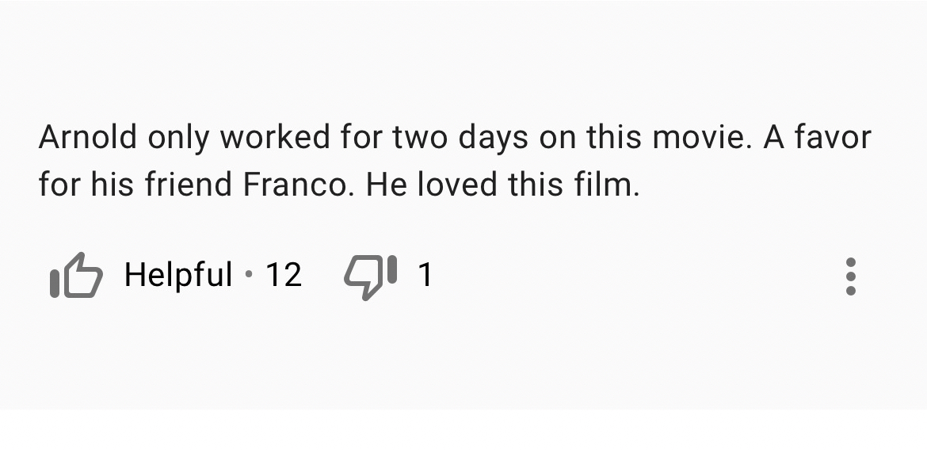Click the dislike count number 1
The image size is (927, 450).
click(425, 275)
